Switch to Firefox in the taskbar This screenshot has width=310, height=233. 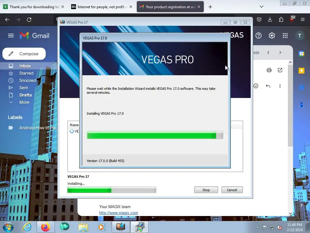(46, 227)
